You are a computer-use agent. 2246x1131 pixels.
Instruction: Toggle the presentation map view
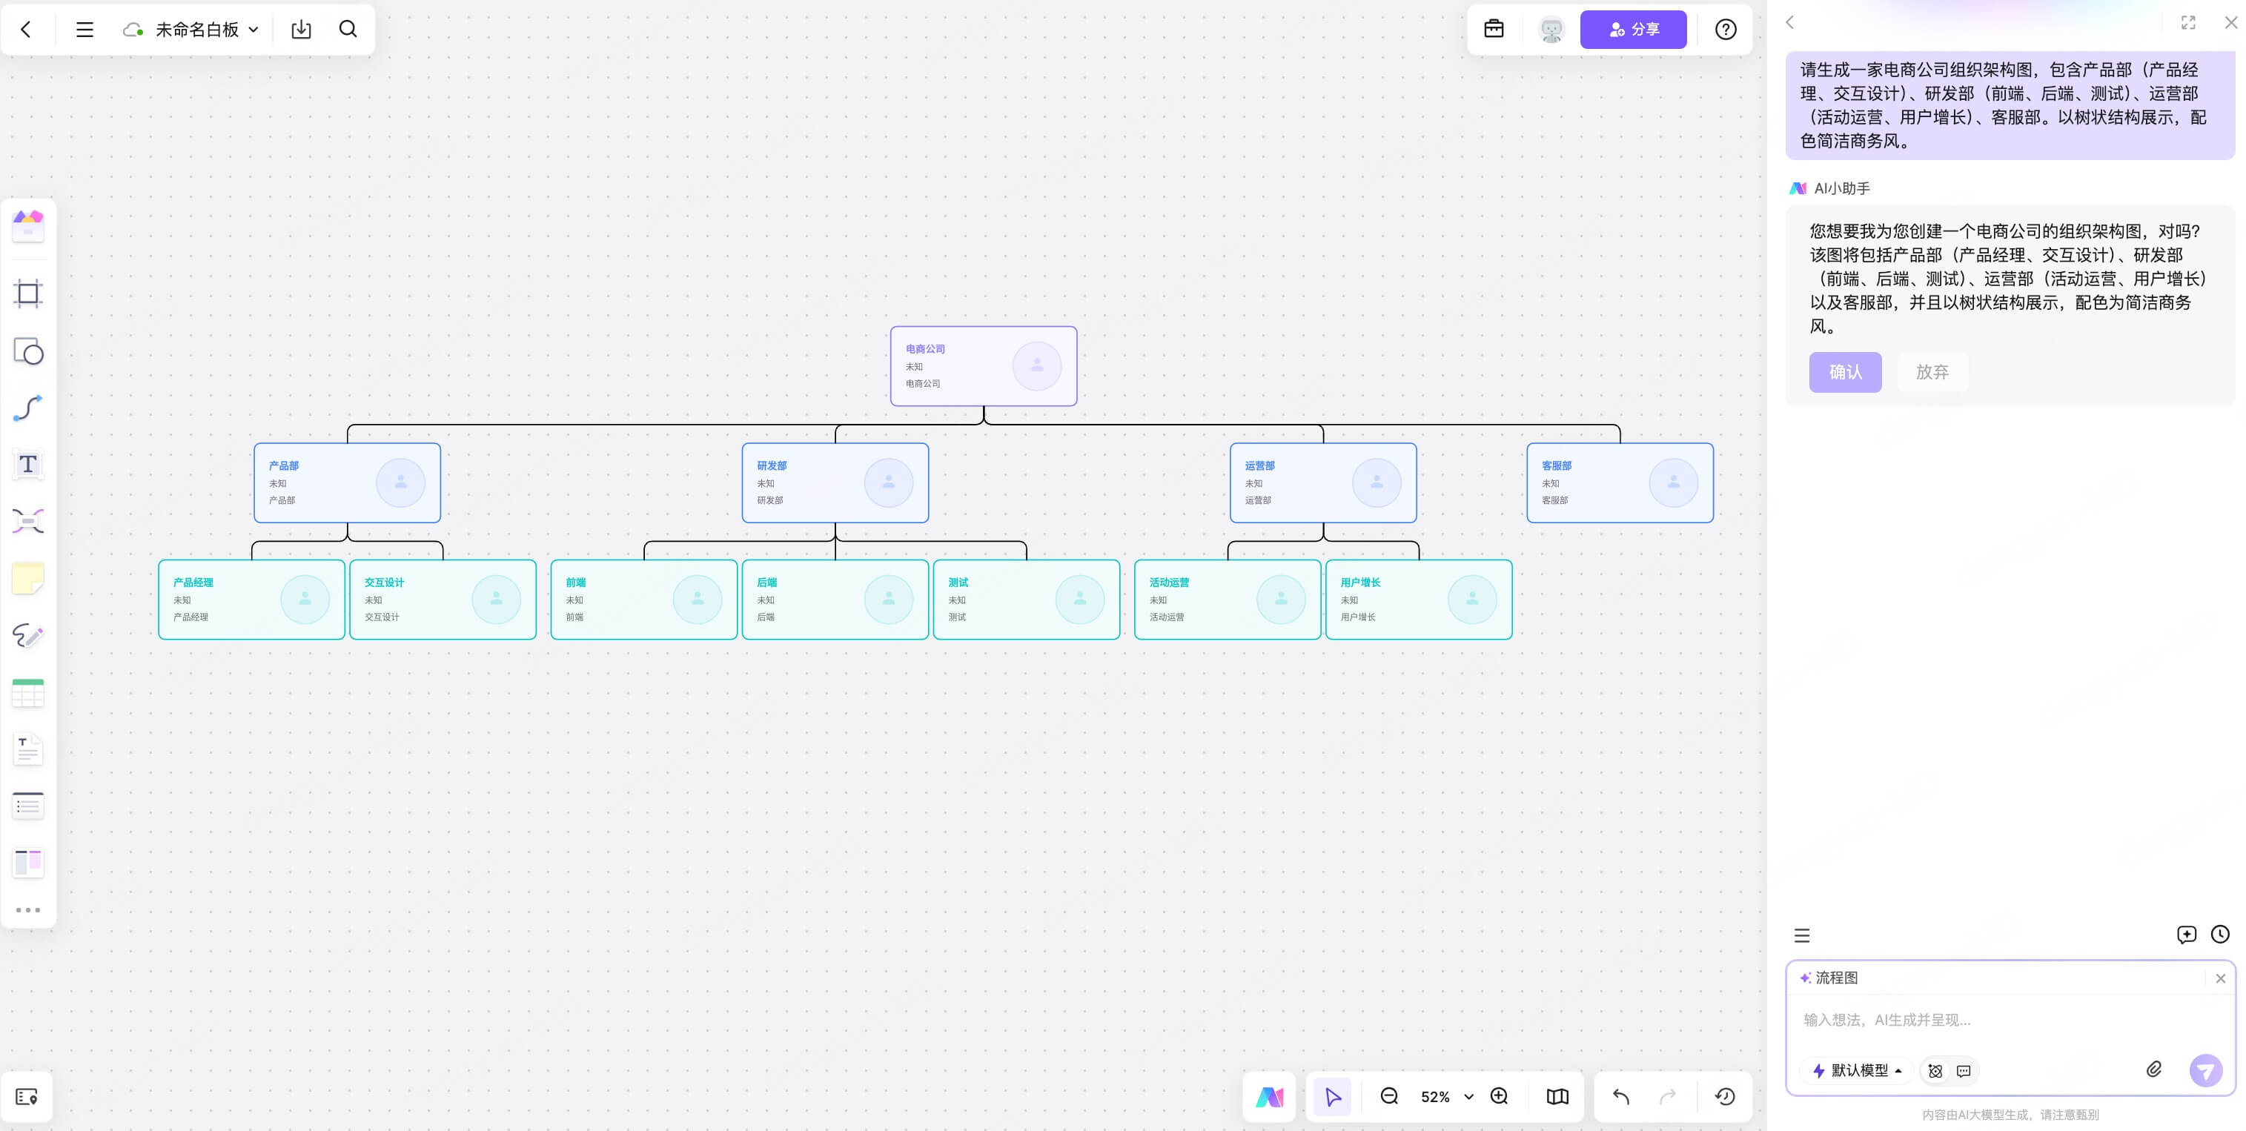click(1557, 1097)
